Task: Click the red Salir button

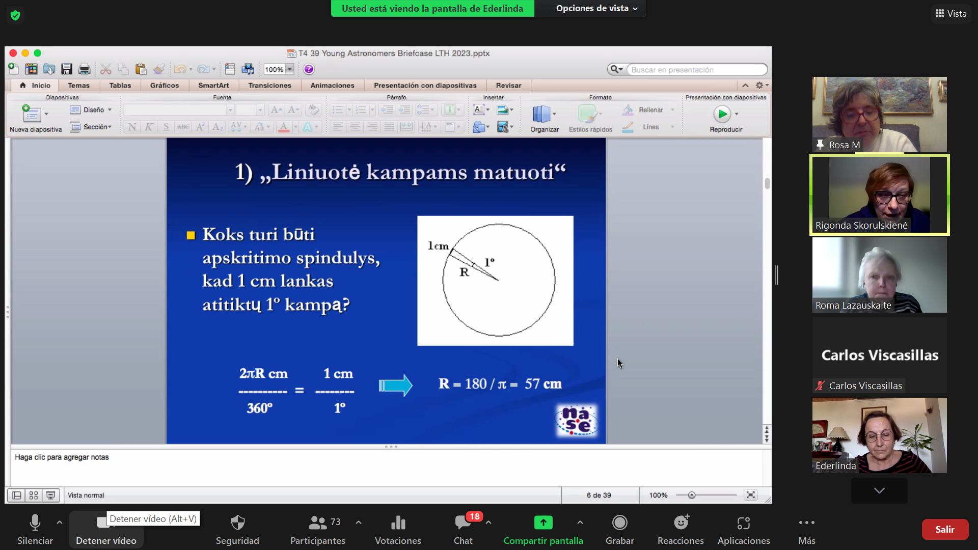Action: point(945,529)
